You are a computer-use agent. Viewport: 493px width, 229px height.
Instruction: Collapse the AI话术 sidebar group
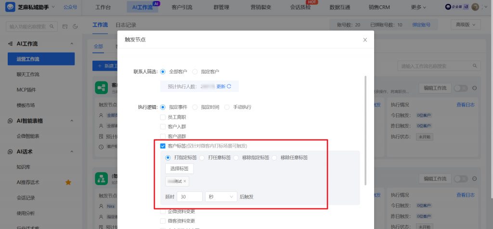[71, 151]
